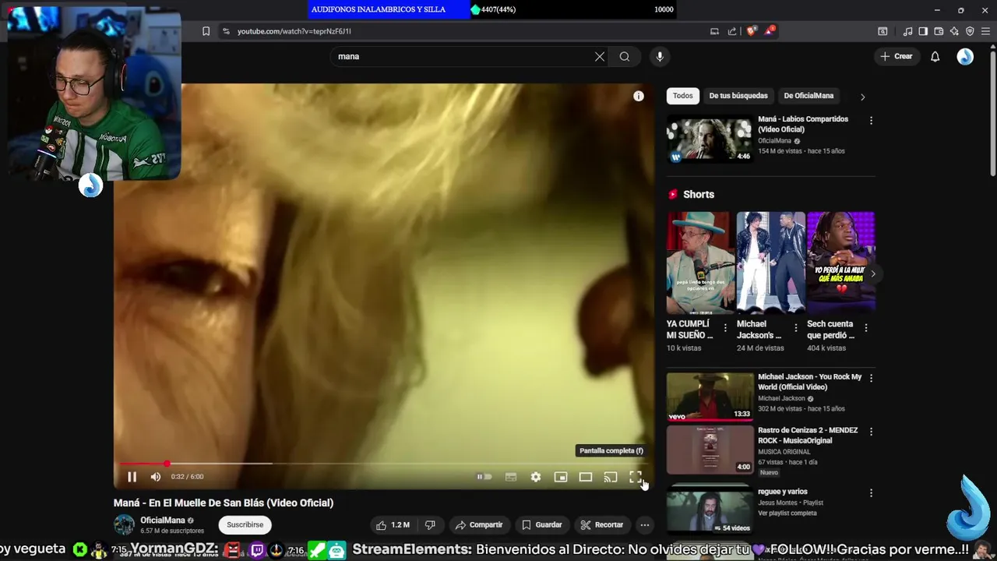Screen dimensions: 997x561
Task: Open site settings icon in address bar
Action: (x=226, y=31)
